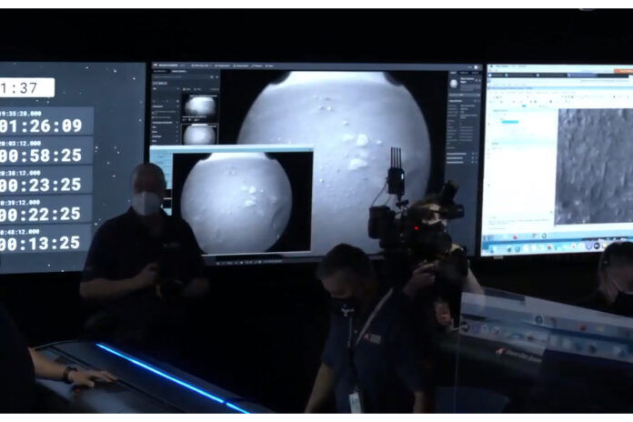The height and width of the screenshot is (422, 633).
Task: Click the overlaid Mars hazcam image window
Action: click(x=242, y=202)
